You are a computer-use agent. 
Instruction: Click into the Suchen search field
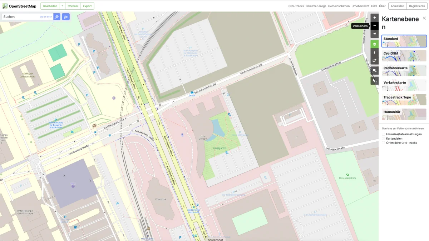pos(21,17)
